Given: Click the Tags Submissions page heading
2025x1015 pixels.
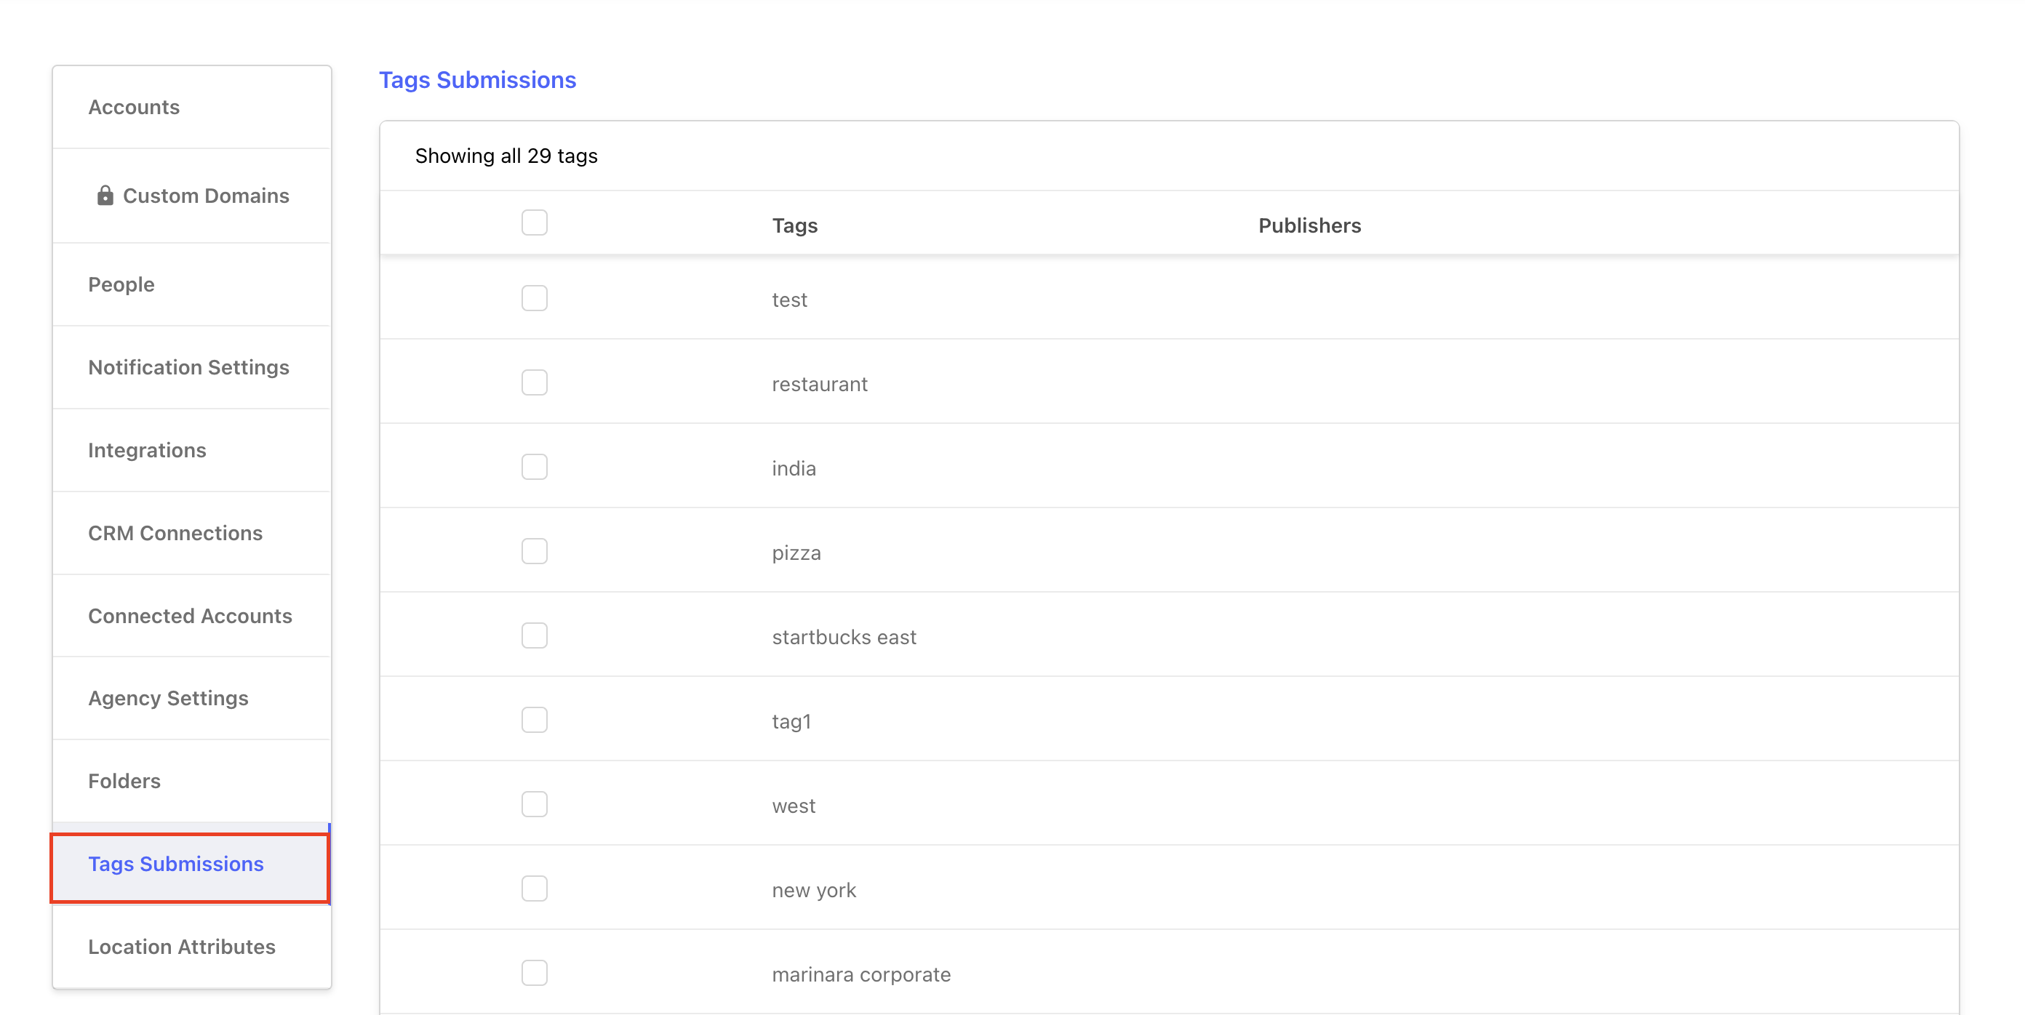Looking at the screenshot, I should (x=477, y=80).
